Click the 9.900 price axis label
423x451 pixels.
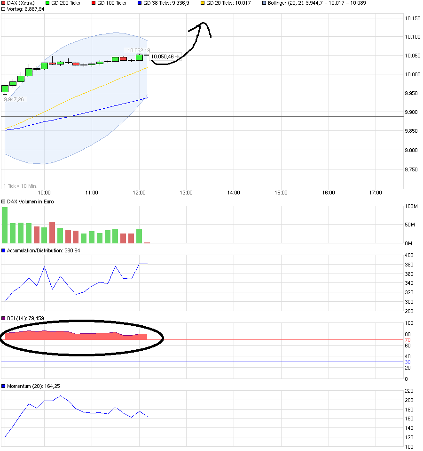[x=411, y=112]
